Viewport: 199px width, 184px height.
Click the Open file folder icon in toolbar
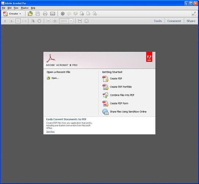pyautogui.click(x=30, y=14)
